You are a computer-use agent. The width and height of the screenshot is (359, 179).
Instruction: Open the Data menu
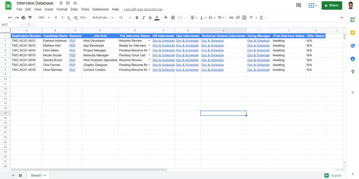coord(74,10)
